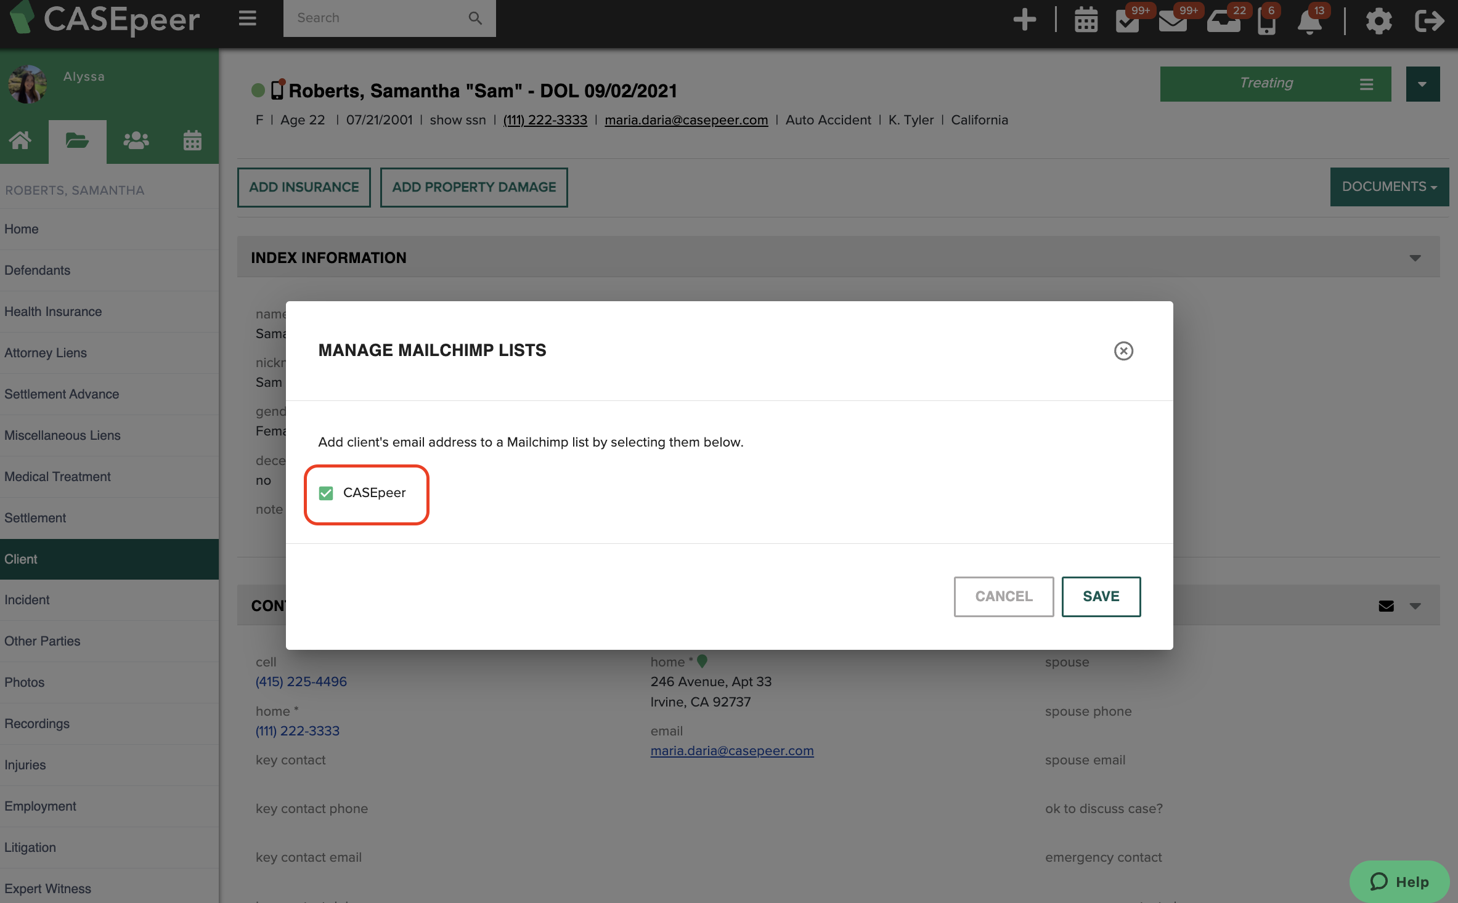Close the Manage Mailchimp Lists dialog
The width and height of the screenshot is (1458, 903).
tap(1123, 350)
